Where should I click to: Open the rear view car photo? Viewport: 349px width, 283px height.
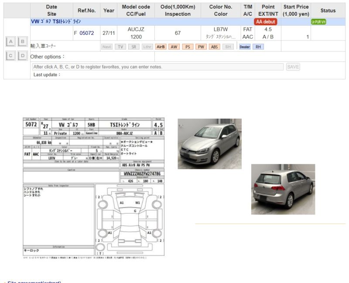pyautogui.click(x=283, y=189)
